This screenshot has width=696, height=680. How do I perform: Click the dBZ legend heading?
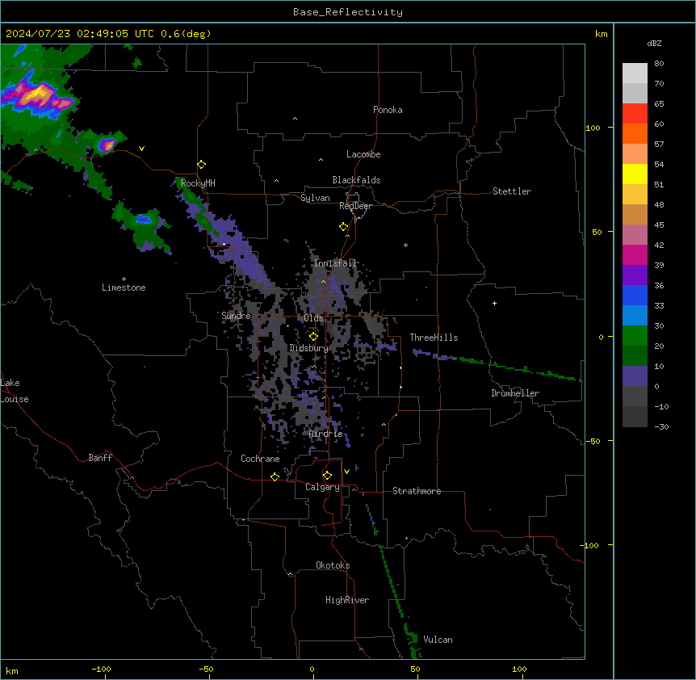(654, 43)
